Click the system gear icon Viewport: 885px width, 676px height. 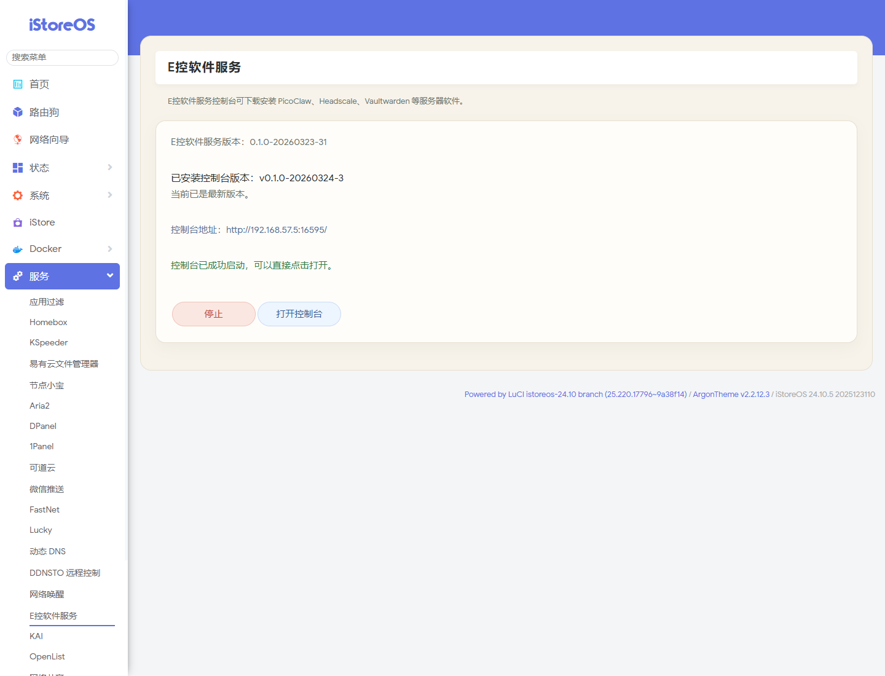(18, 195)
